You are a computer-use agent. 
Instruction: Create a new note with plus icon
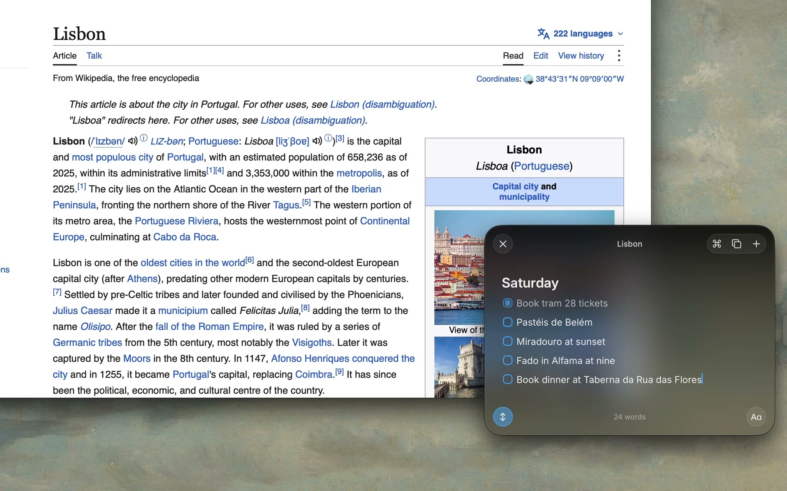[x=756, y=244]
